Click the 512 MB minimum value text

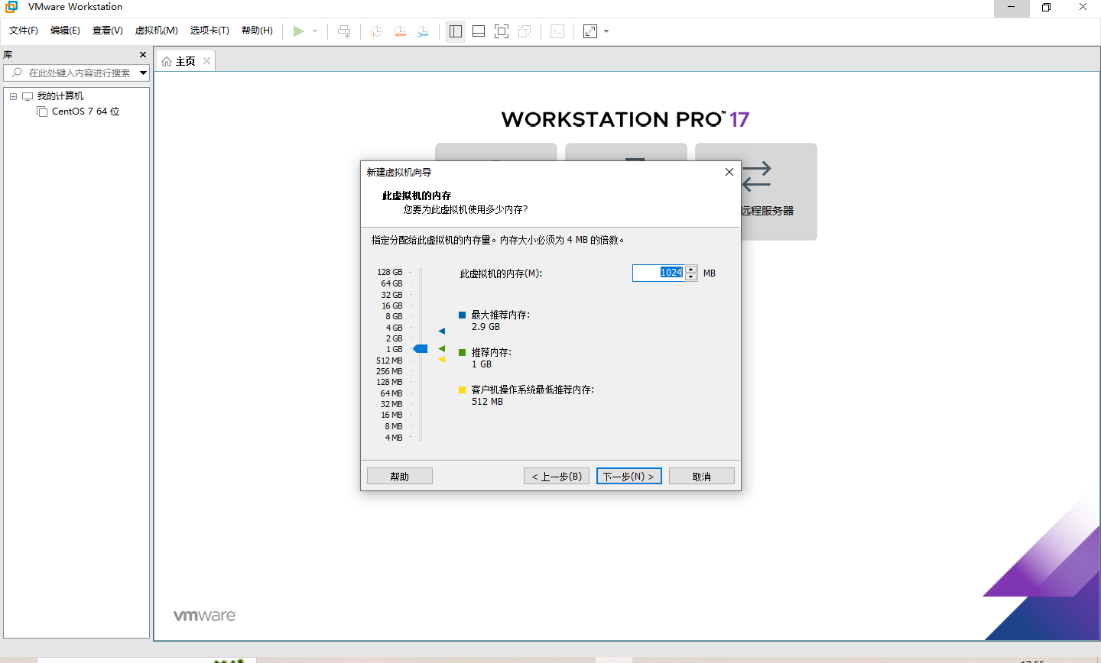(487, 402)
